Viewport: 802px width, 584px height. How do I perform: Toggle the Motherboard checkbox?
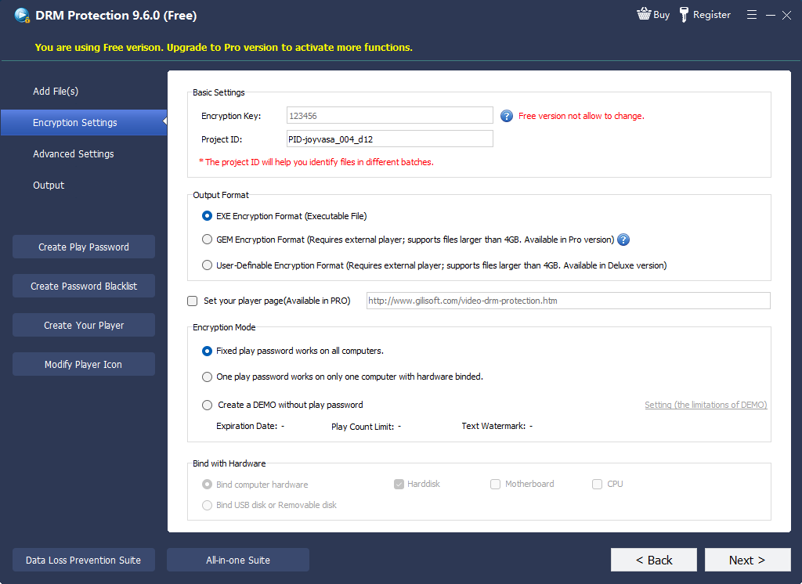click(495, 485)
